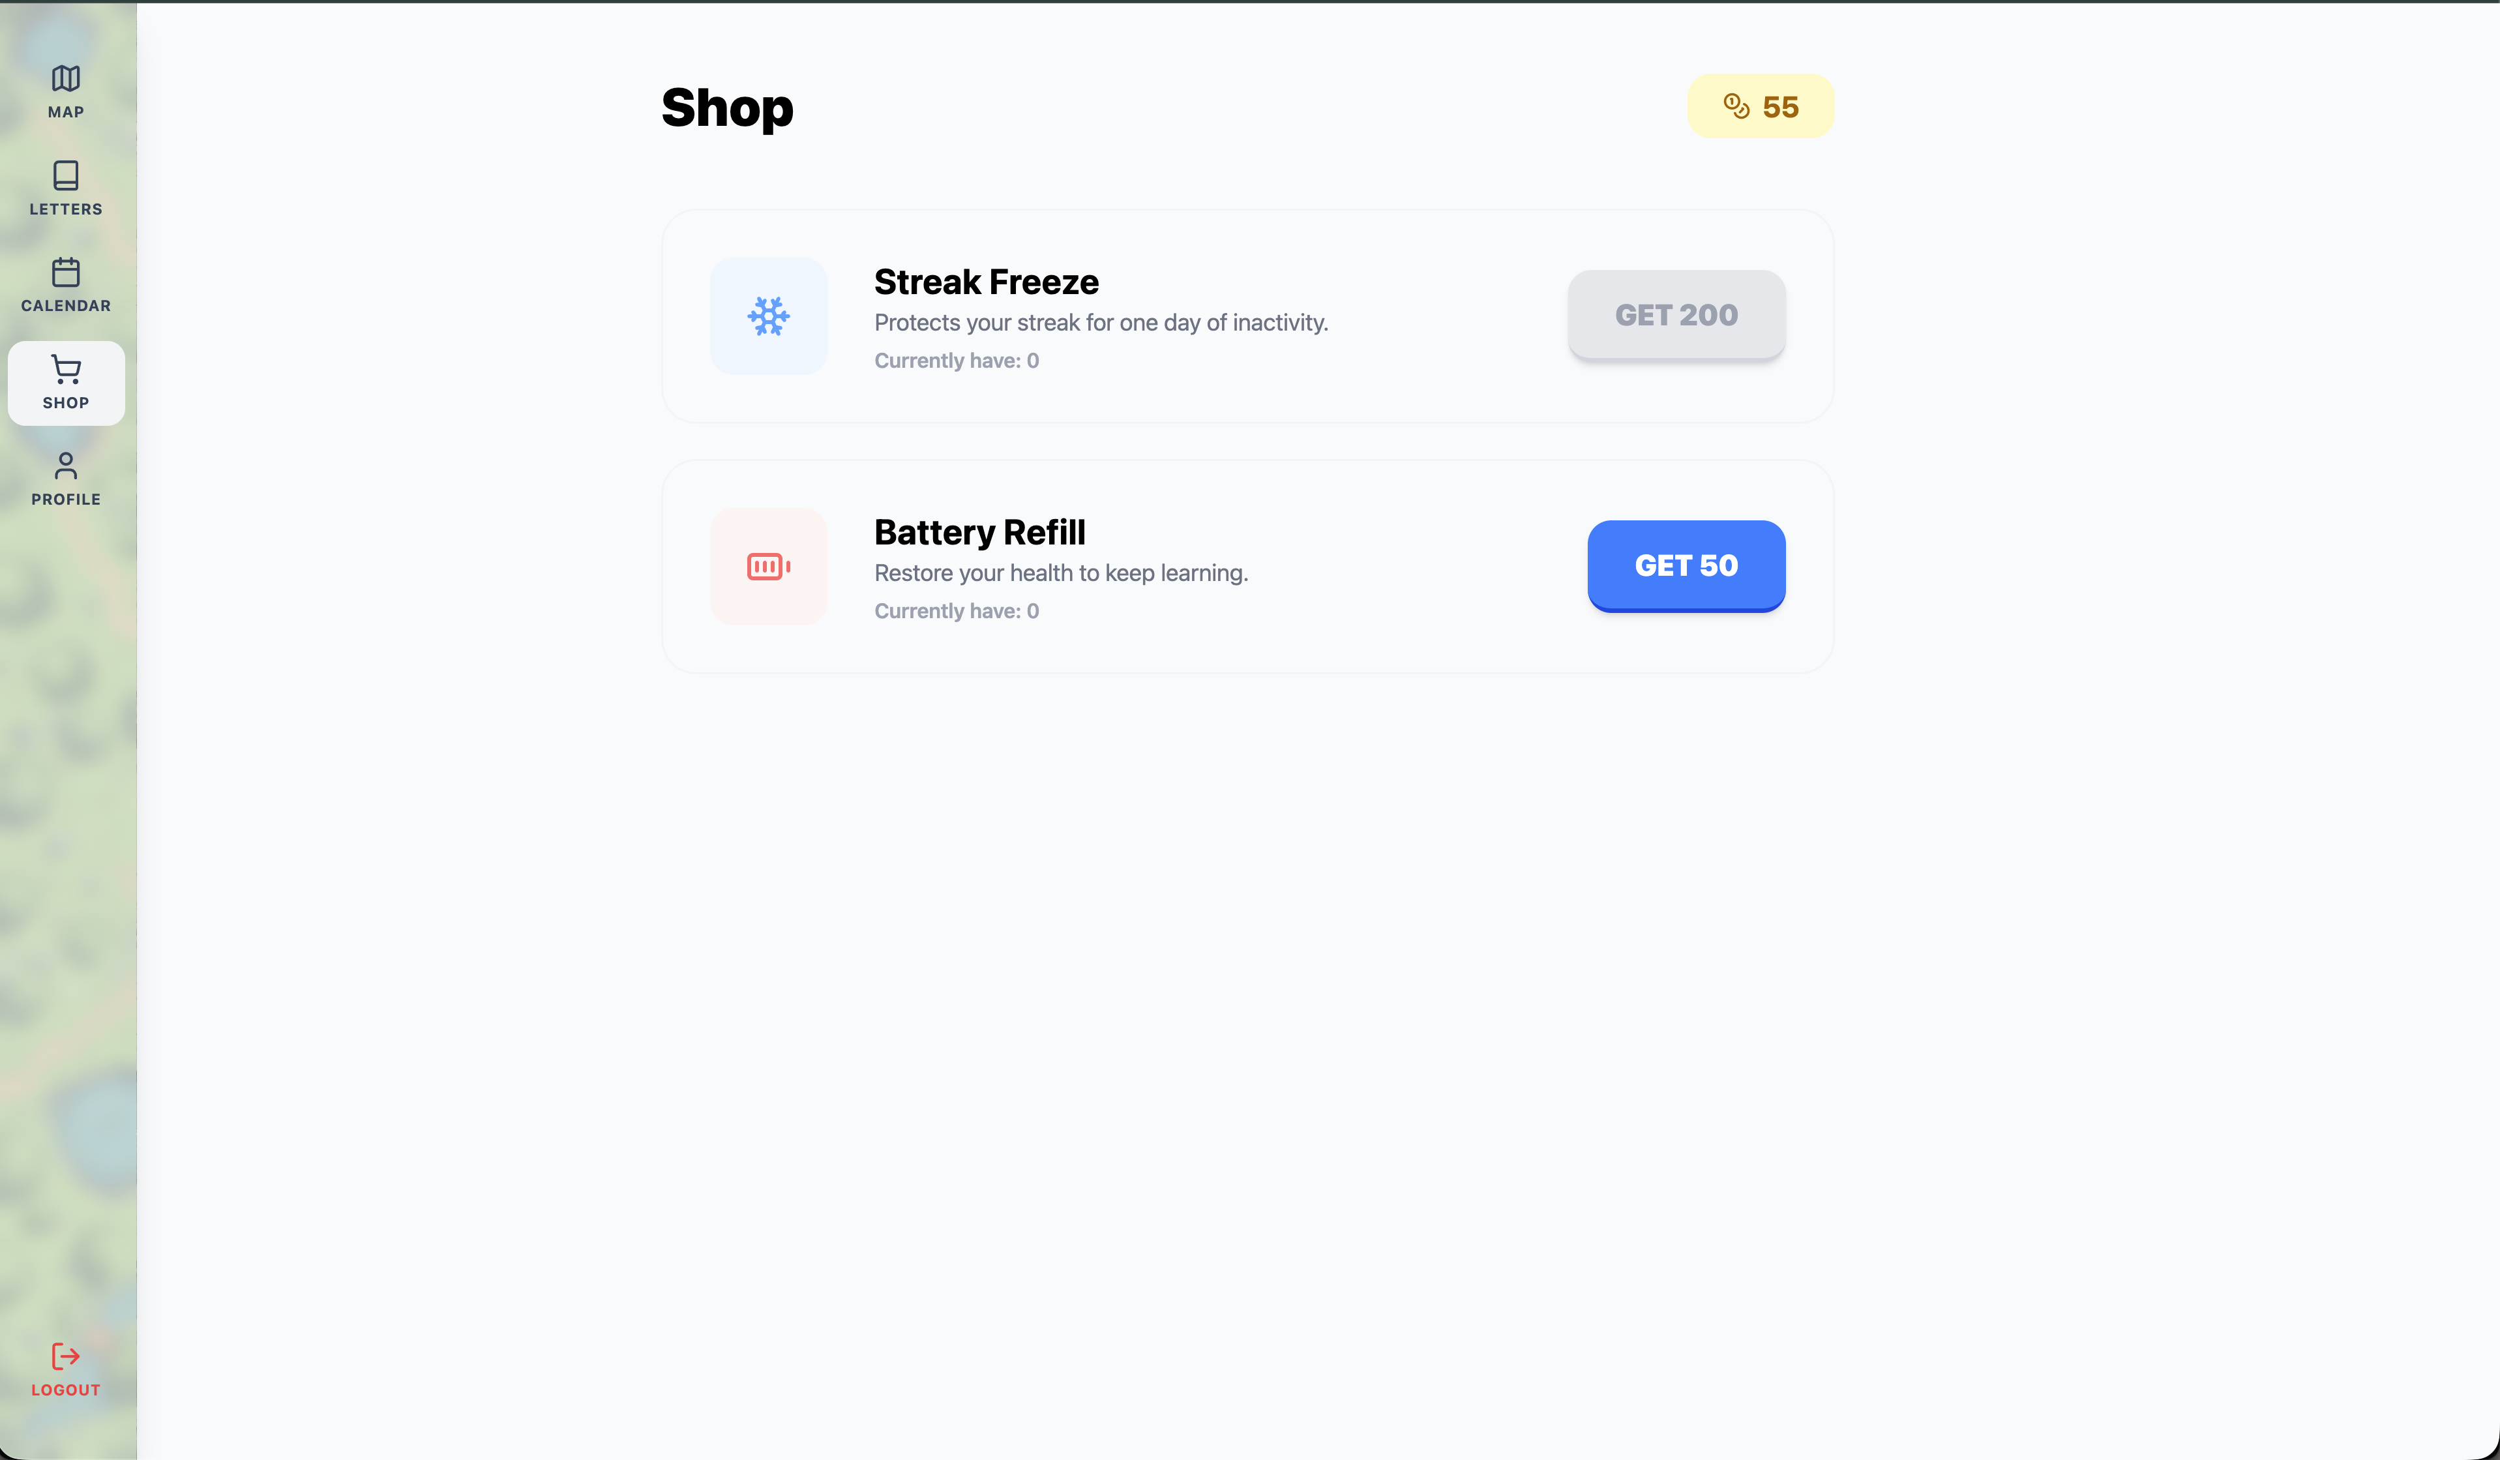Click the red Logout icon
This screenshot has width=2500, height=1460.
(x=65, y=1356)
